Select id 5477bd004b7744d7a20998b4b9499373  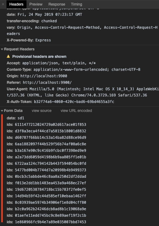point(51,170)
